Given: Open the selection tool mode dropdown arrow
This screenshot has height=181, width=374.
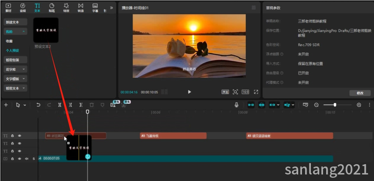Looking at the screenshot, I should [25, 105].
